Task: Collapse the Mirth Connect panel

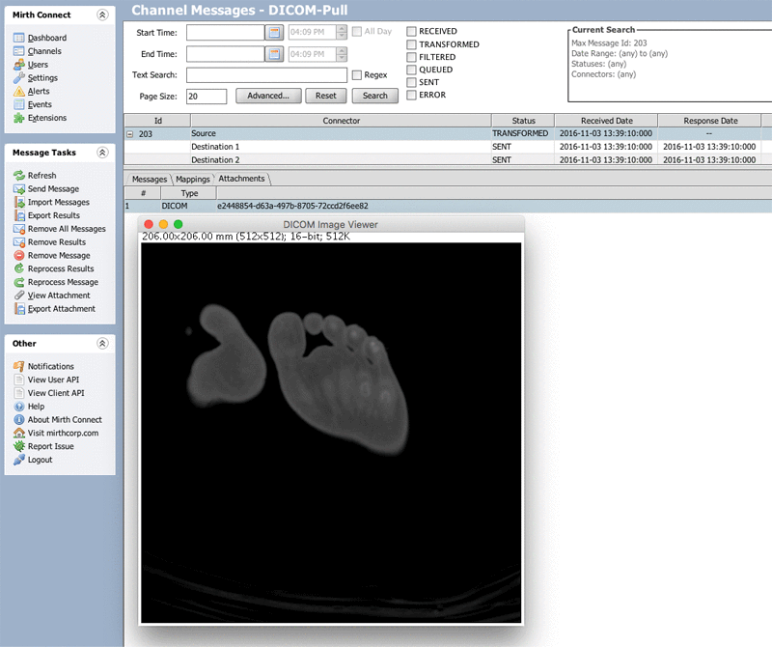Action: coord(102,15)
